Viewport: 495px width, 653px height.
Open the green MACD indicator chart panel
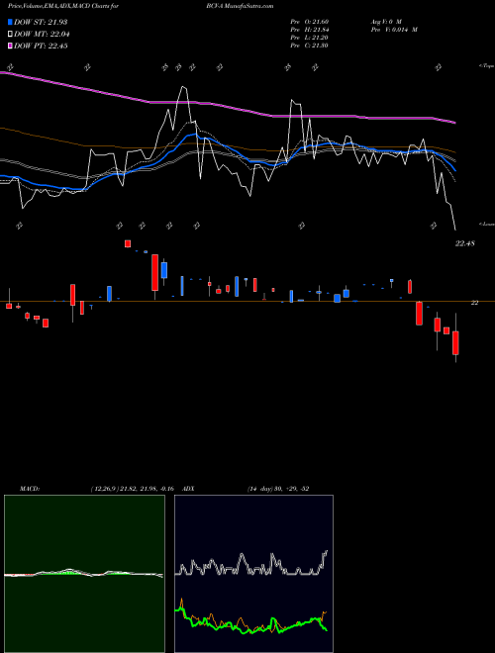tap(84, 574)
